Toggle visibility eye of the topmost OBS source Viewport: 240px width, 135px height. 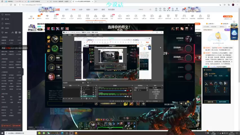[x=93, y=87]
